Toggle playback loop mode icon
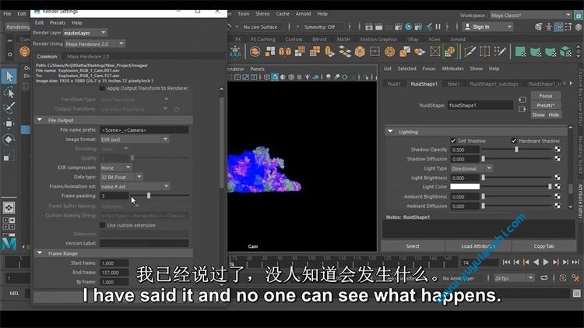The width and height of the screenshot is (584, 328). pyautogui.click(x=544, y=278)
